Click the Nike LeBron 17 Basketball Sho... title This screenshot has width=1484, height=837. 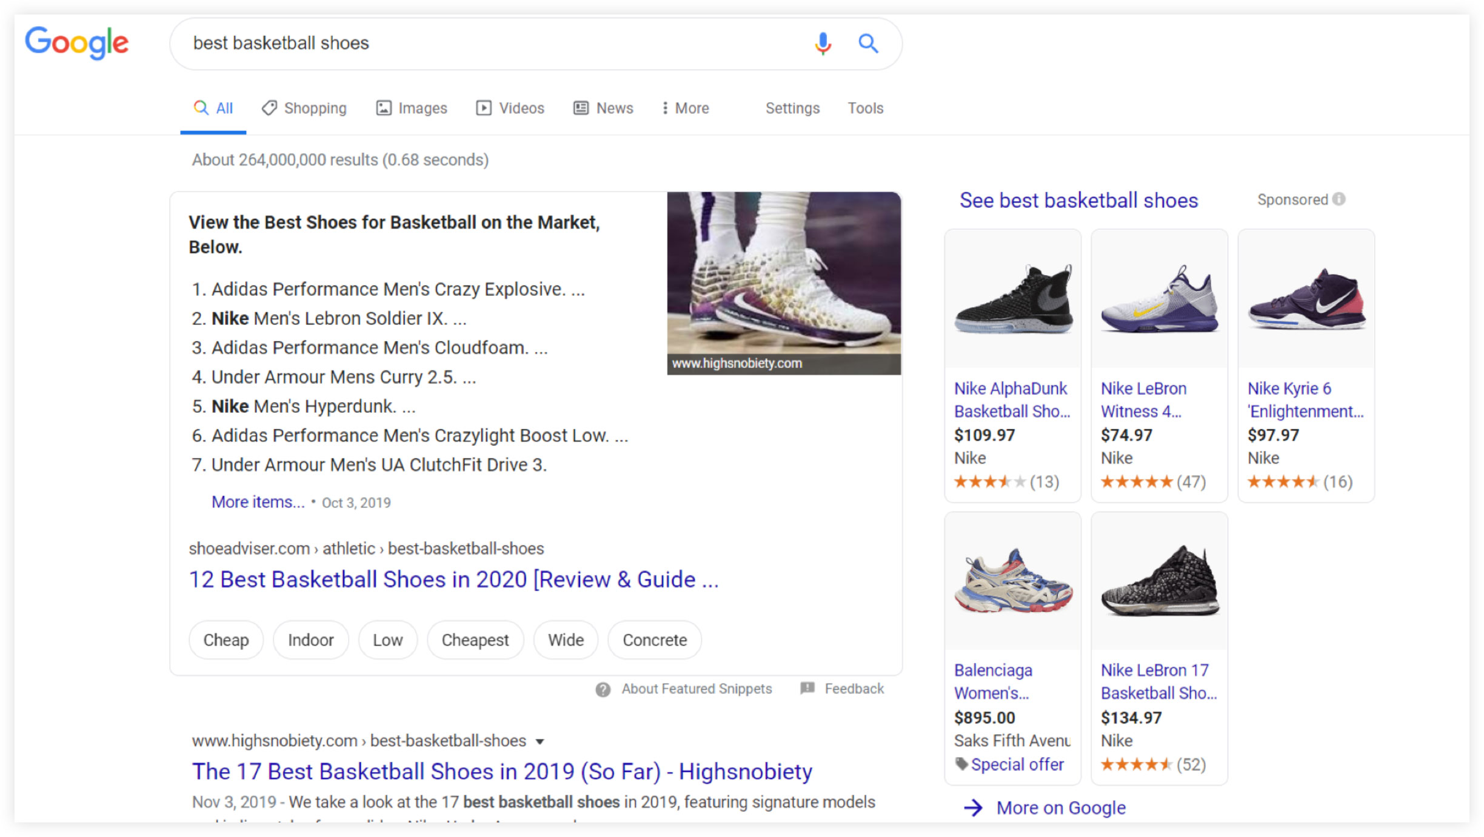pos(1158,682)
